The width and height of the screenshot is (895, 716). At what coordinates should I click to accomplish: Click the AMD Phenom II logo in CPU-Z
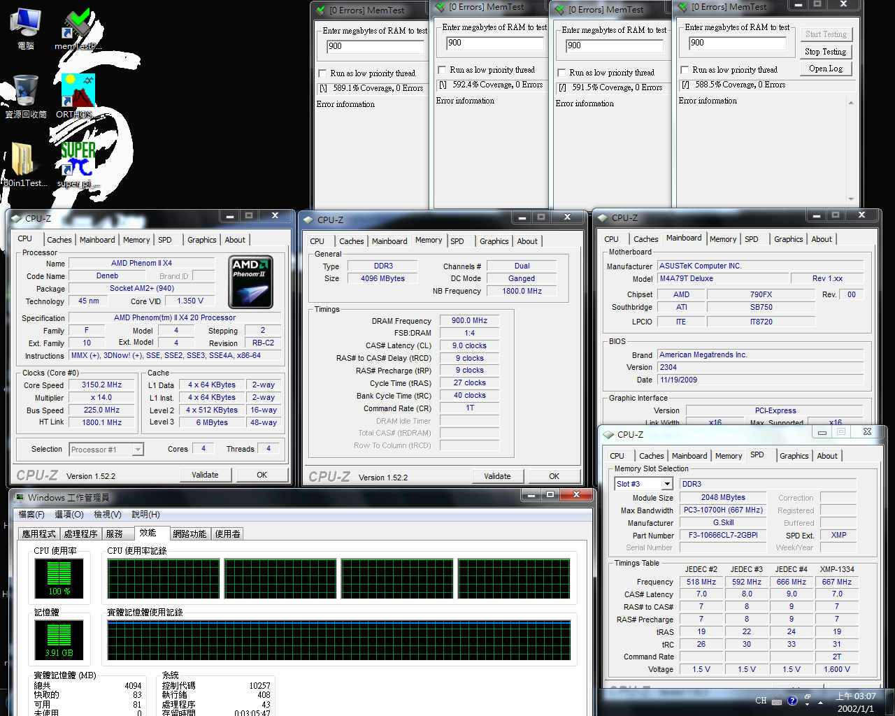pyautogui.click(x=250, y=282)
